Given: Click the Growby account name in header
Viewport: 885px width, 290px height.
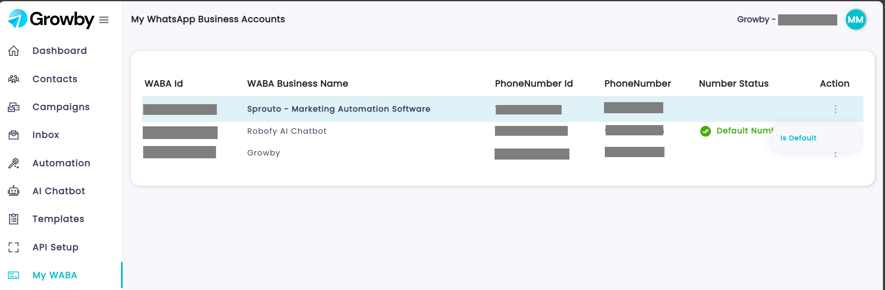Looking at the screenshot, I should click(787, 20).
